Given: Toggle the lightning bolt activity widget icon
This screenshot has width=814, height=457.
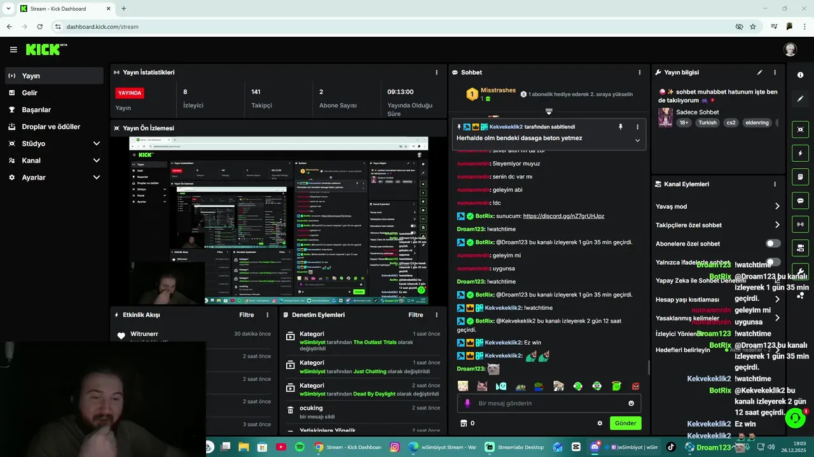Looking at the screenshot, I should (x=800, y=153).
